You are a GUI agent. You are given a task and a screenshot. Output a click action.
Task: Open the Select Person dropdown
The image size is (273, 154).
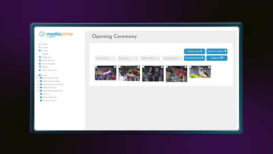127,58
